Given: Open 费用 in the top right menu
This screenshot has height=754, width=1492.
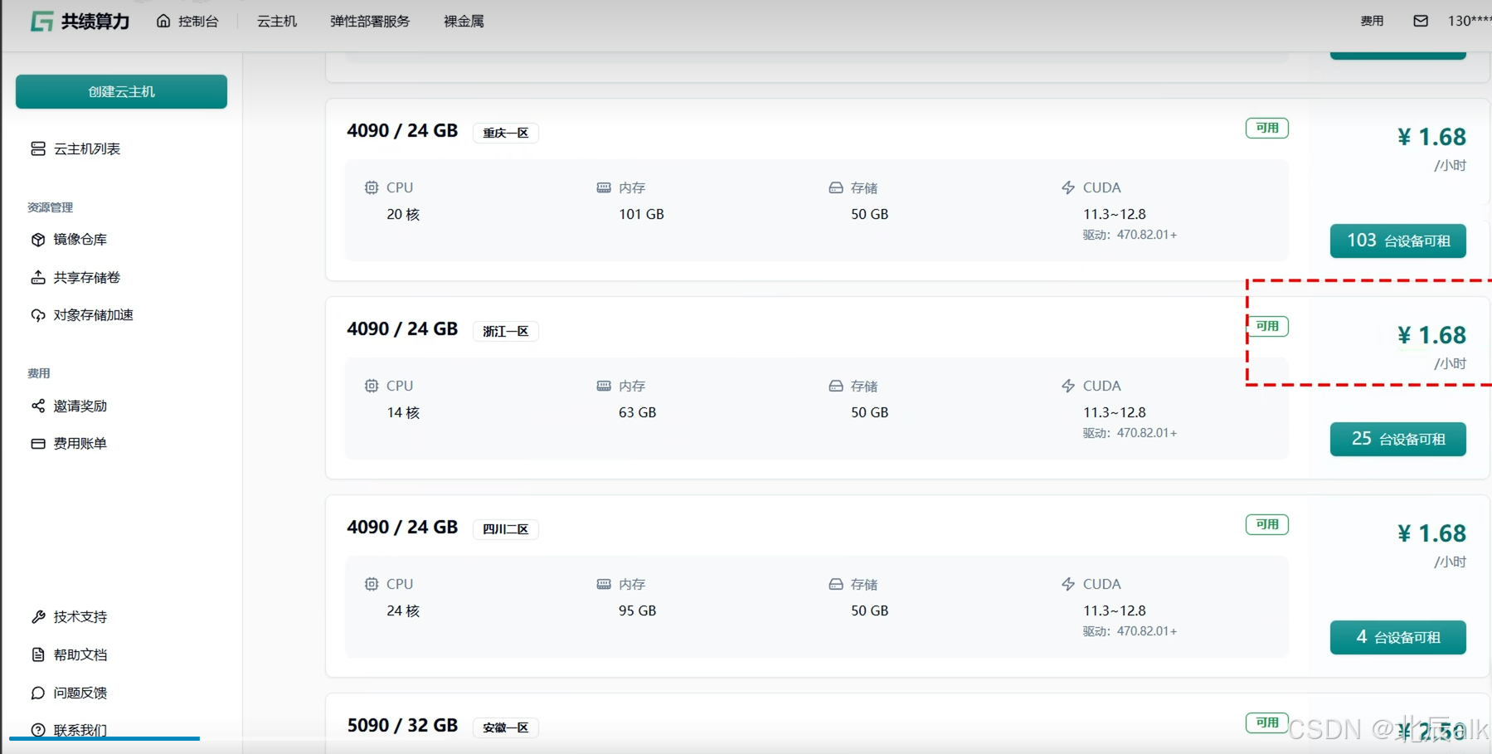Looking at the screenshot, I should tap(1371, 21).
